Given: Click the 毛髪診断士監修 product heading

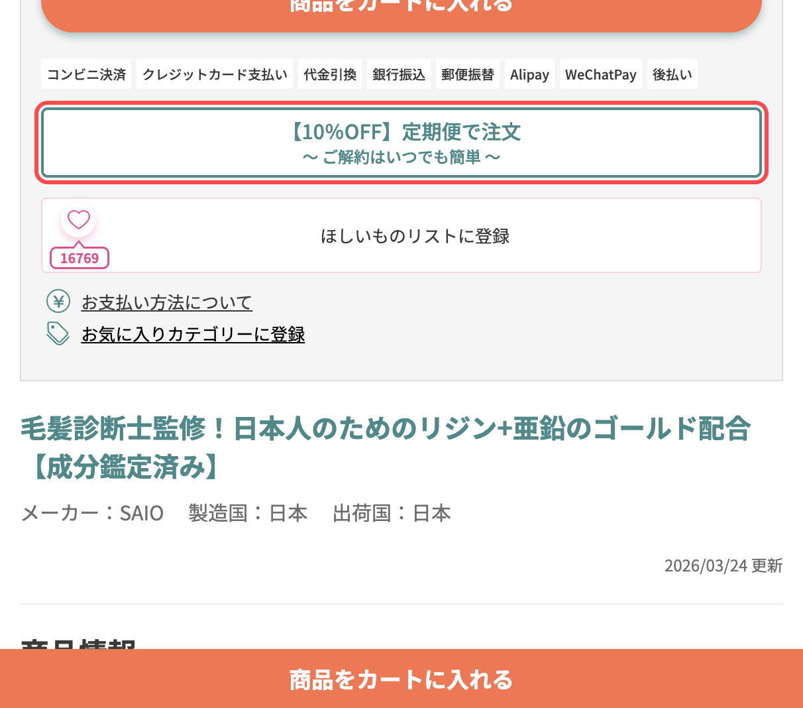Looking at the screenshot, I should tap(386, 447).
